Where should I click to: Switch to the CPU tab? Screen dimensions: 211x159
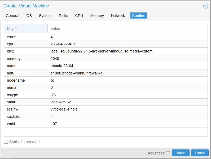tap(79, 16)
